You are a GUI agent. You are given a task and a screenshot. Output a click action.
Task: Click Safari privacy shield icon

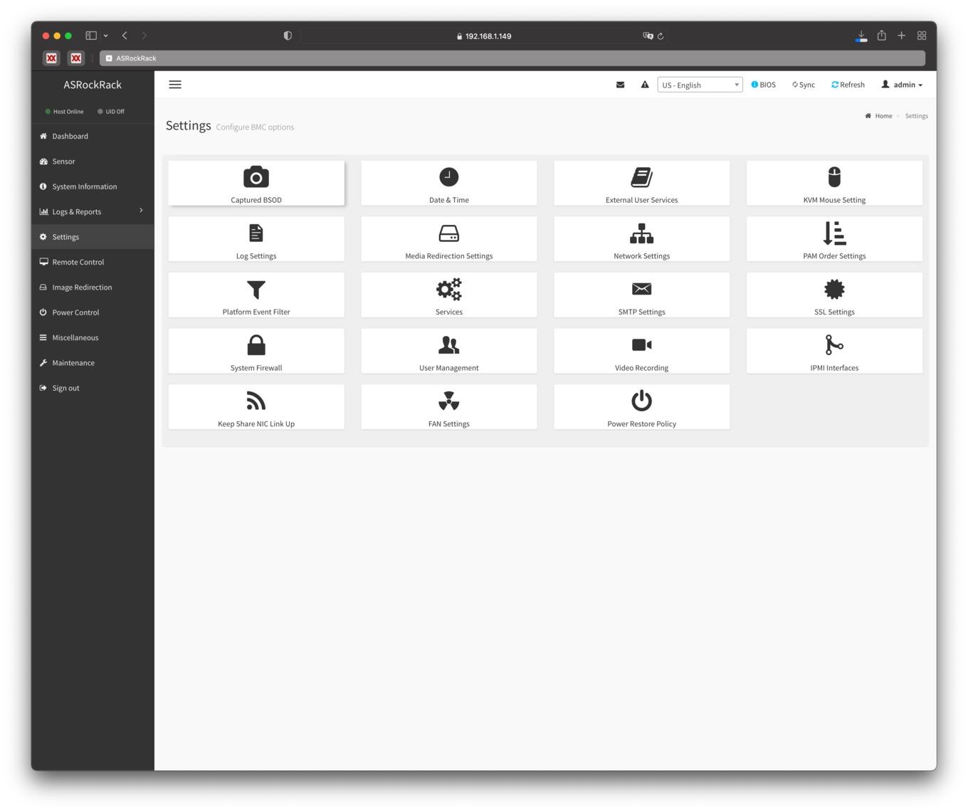288,36
